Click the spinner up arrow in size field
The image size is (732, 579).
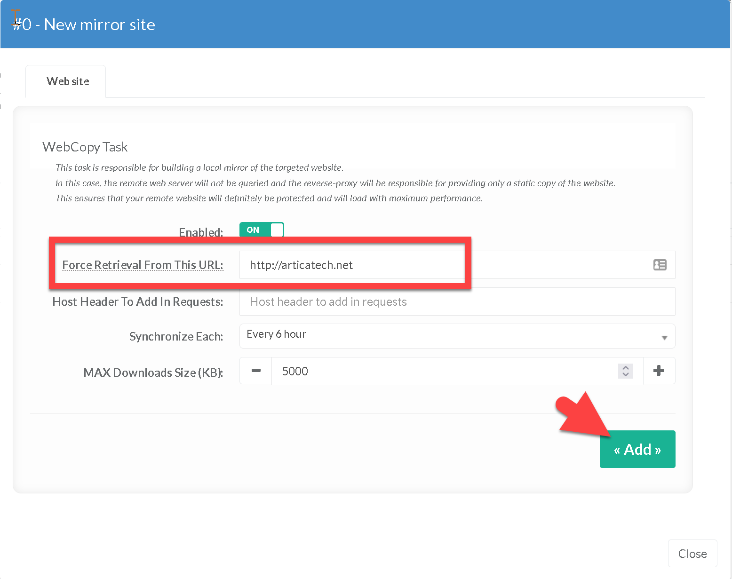626,367
